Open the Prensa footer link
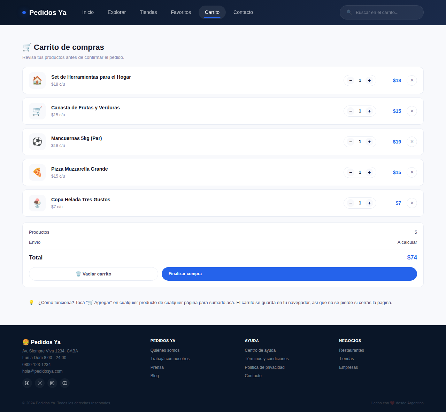Screen dimensions: 446x412 tap(157, 367)
